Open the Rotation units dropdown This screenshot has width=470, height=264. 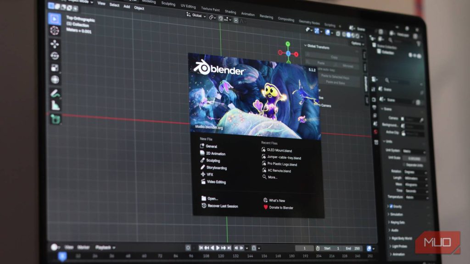click(415, 172)
